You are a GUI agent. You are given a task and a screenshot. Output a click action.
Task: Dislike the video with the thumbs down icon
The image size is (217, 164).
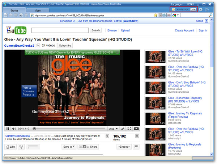click(x=21, y=147)
